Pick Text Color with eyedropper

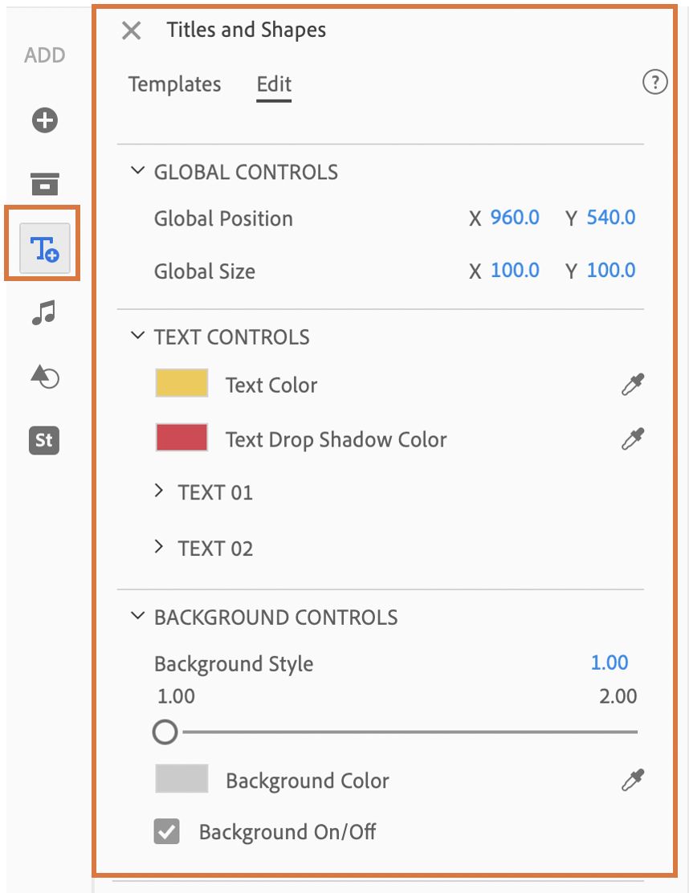(633, 385)
